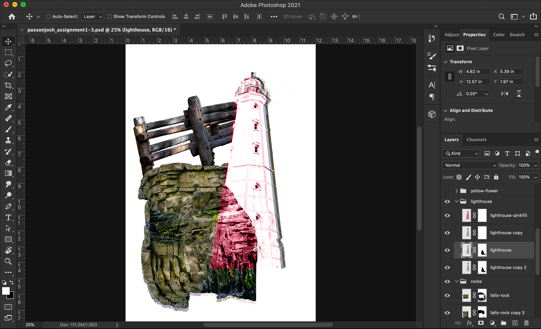Click the delete layer trash icon
The height and width of the screenshot is (329, 541).
[x=526, y=323]
